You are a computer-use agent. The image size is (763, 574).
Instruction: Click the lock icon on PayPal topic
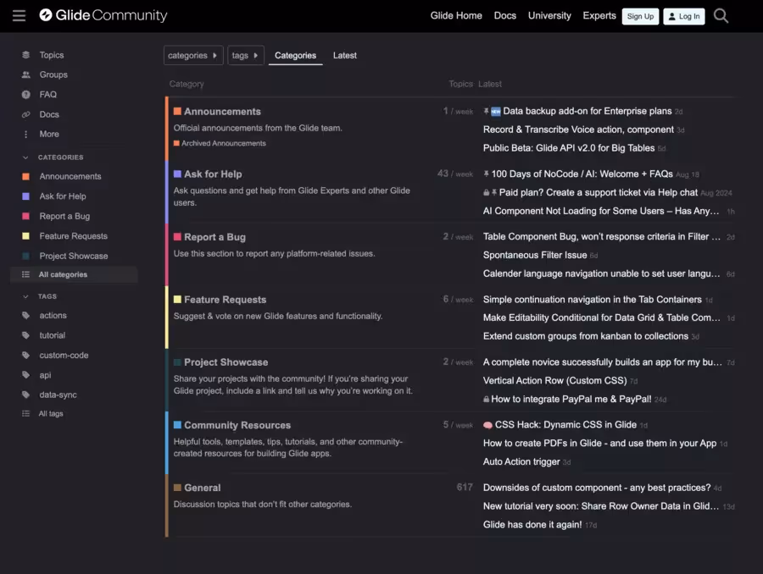click(x=486, y=400)
